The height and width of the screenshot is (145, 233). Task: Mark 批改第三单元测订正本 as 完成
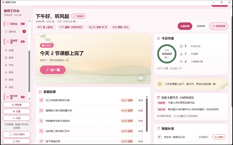tap(140, 131)
